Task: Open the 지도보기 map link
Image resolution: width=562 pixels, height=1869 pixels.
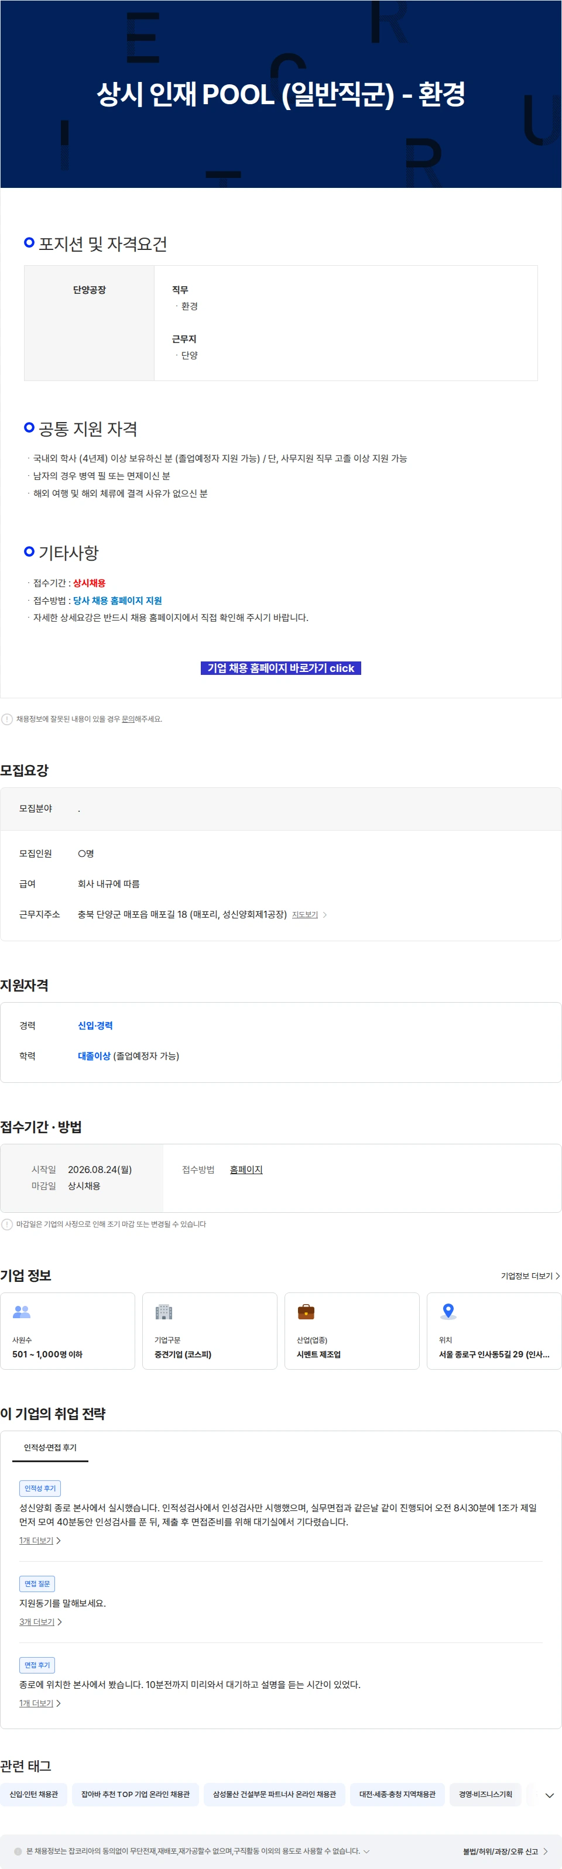Action: pos(305,915)
